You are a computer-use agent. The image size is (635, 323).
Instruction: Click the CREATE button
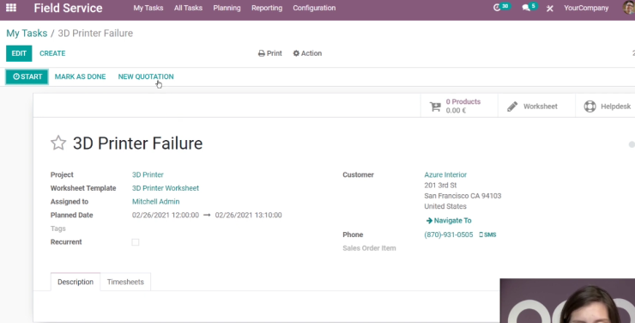pos(52,53)
